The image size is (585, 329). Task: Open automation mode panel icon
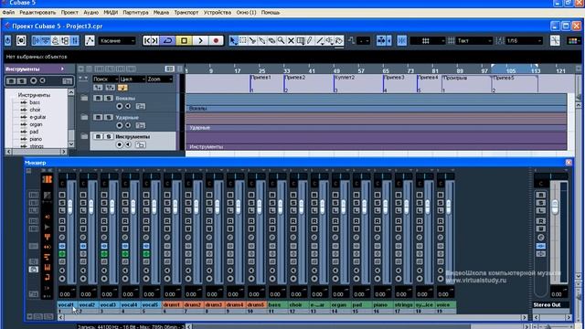coord(90,40)
